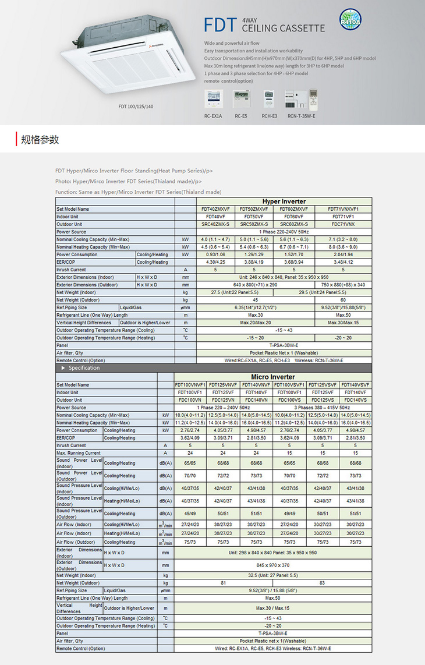Click the 'RC-EX1A' label under the remote
The width and height of the screenshot is (425, 665).
click(x=213, y=116)
